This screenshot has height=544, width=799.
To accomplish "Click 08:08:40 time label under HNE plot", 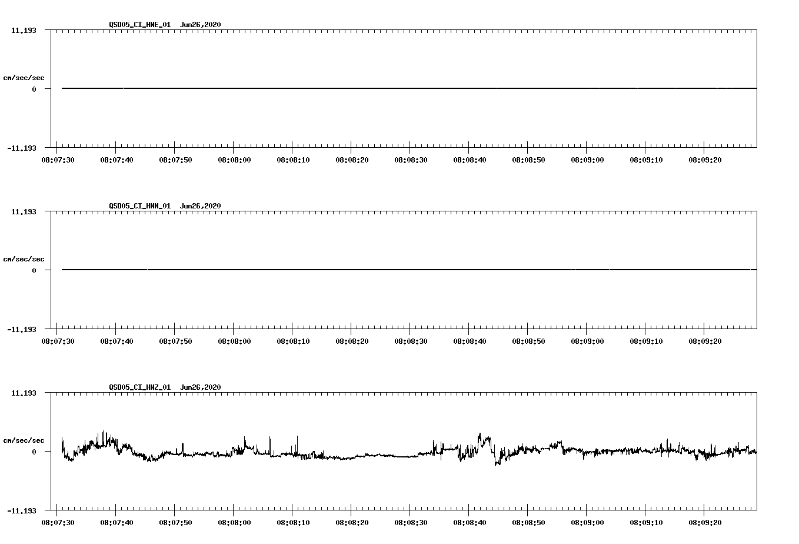I will [470, 160].
